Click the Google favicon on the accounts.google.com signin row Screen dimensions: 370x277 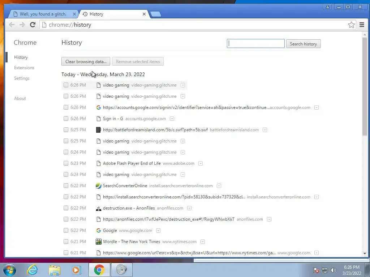99,107
